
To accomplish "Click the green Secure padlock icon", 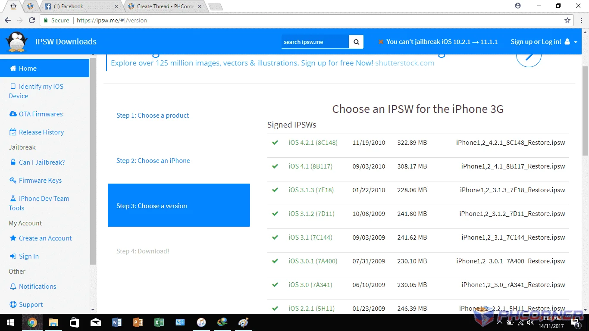I will point(46,20).
